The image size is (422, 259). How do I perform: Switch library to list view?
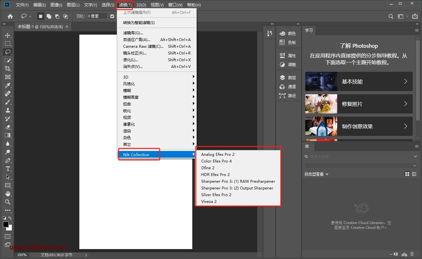[x=415, y=174]
